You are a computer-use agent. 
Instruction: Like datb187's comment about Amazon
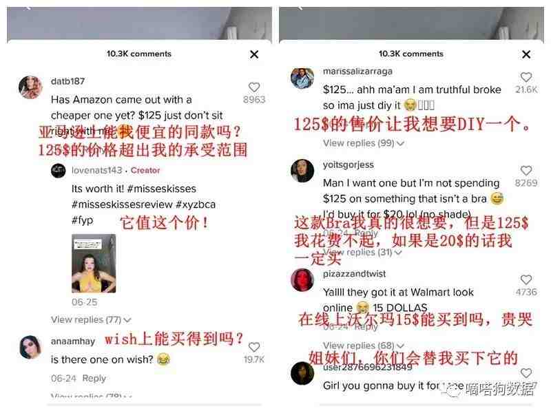[253, 87]
